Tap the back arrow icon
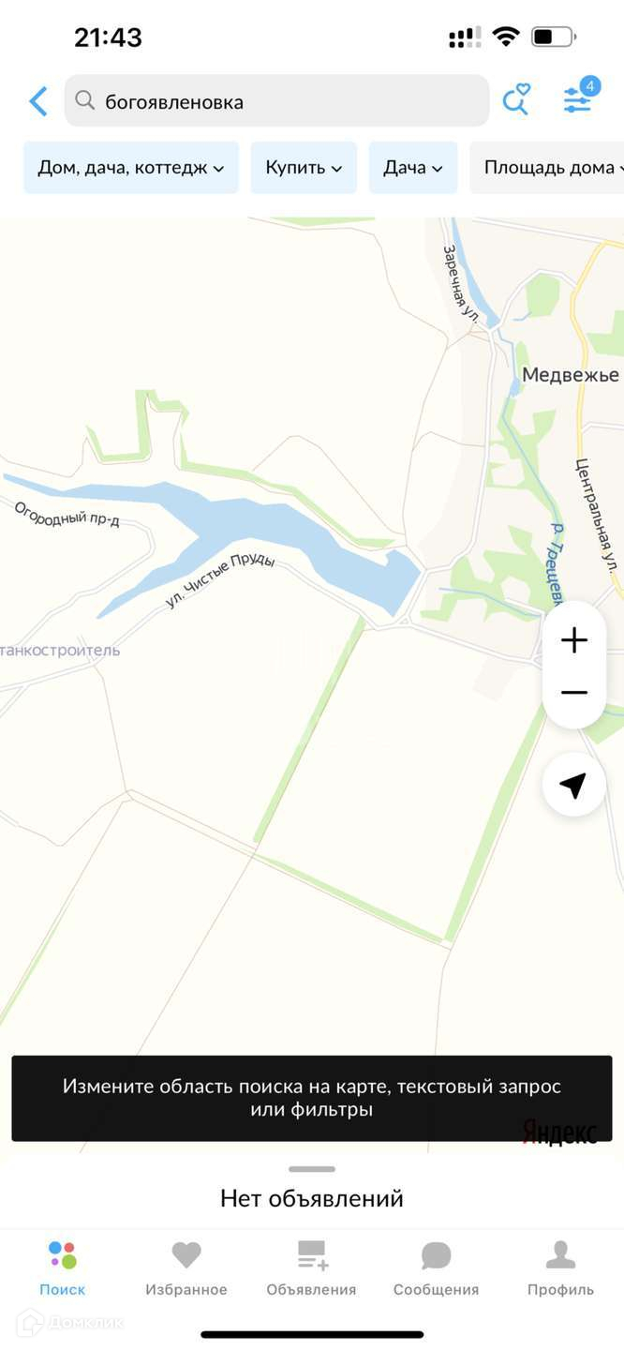Viewport: 624px width, 1350px height. click(38, 101)
